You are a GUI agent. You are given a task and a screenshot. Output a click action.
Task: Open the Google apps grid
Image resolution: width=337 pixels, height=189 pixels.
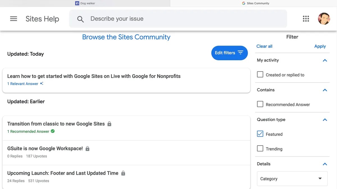coord(306,18)
